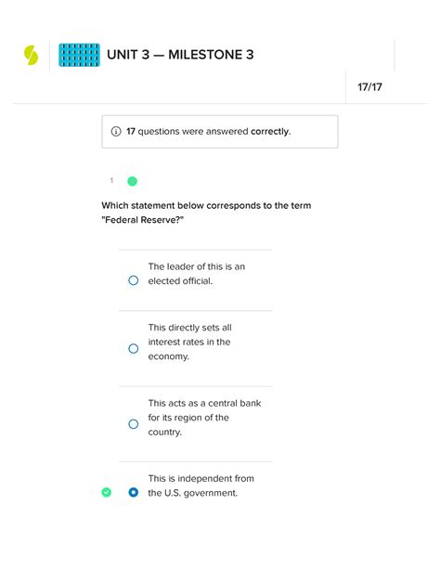
Task: Select 'directly sets all interest rates' radio button
Action: [134, 349]
